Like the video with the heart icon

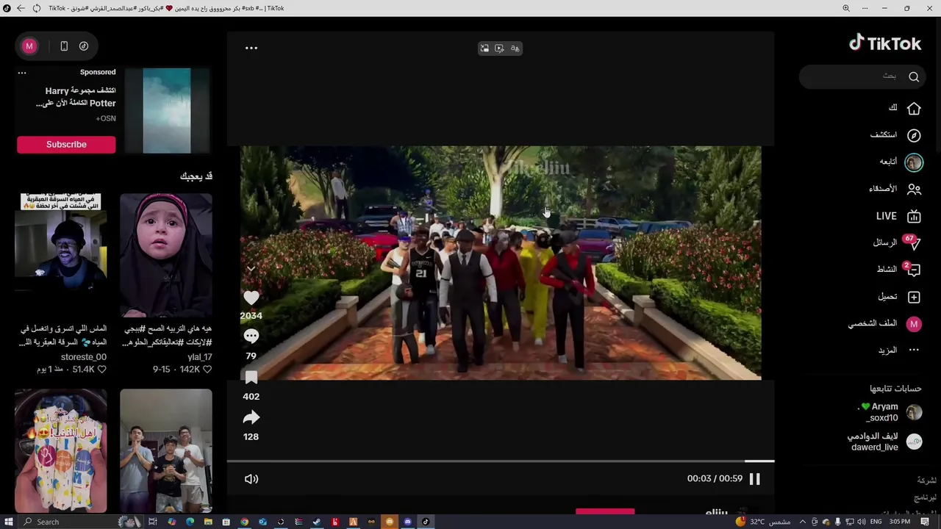coord(251,298)
